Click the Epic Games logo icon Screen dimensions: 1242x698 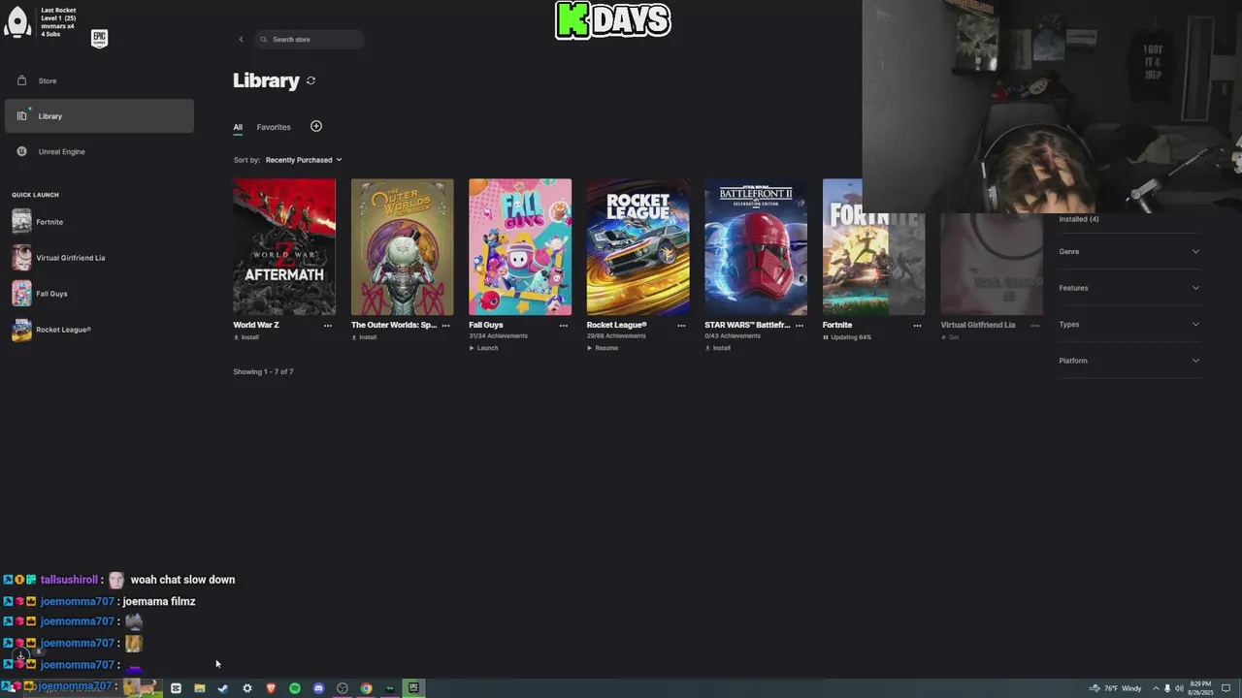point(99,39)
